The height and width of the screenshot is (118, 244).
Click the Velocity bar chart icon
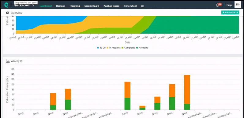pyautogui.click(x=8, y=61)
